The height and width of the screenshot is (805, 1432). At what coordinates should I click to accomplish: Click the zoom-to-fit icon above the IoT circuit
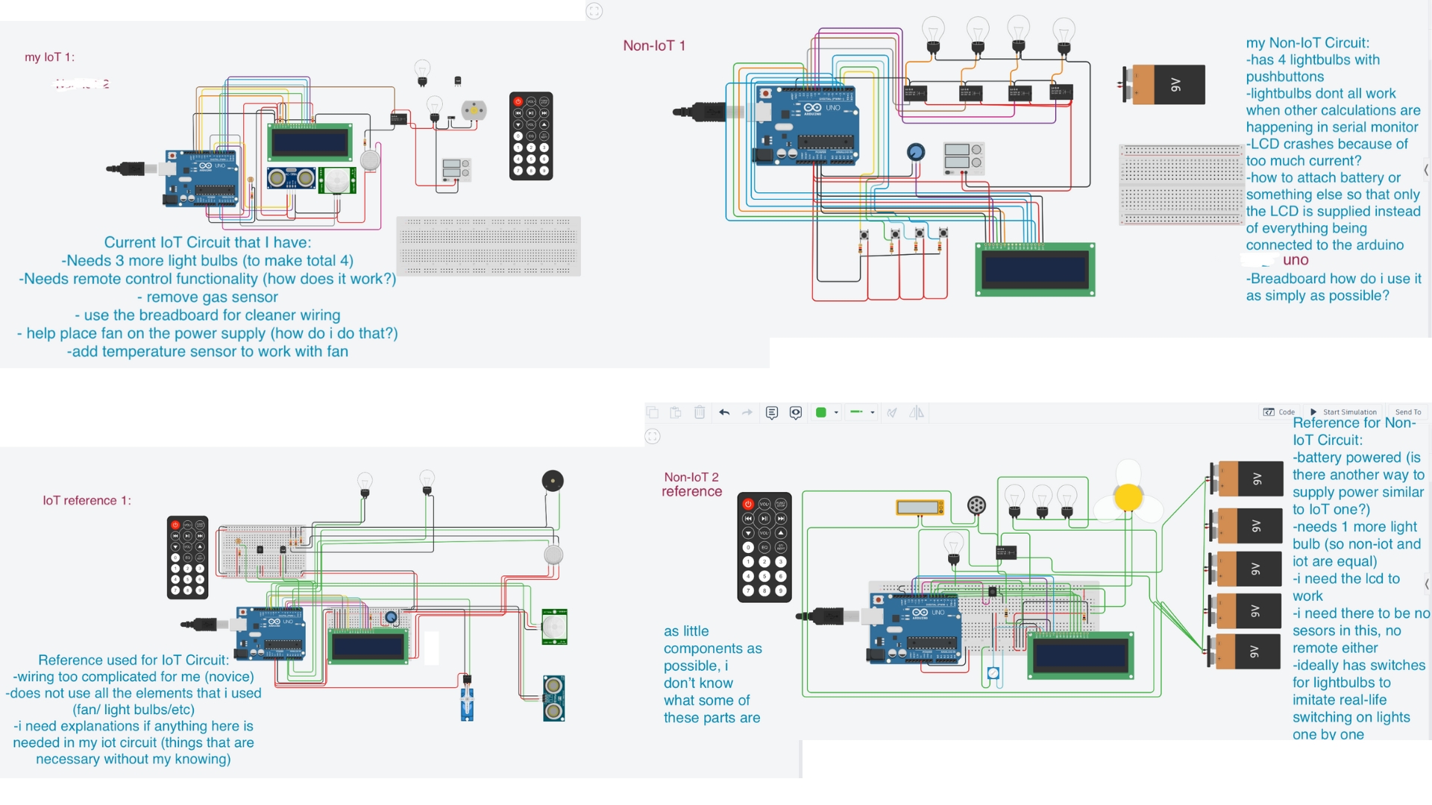click(x=594, y=11)
